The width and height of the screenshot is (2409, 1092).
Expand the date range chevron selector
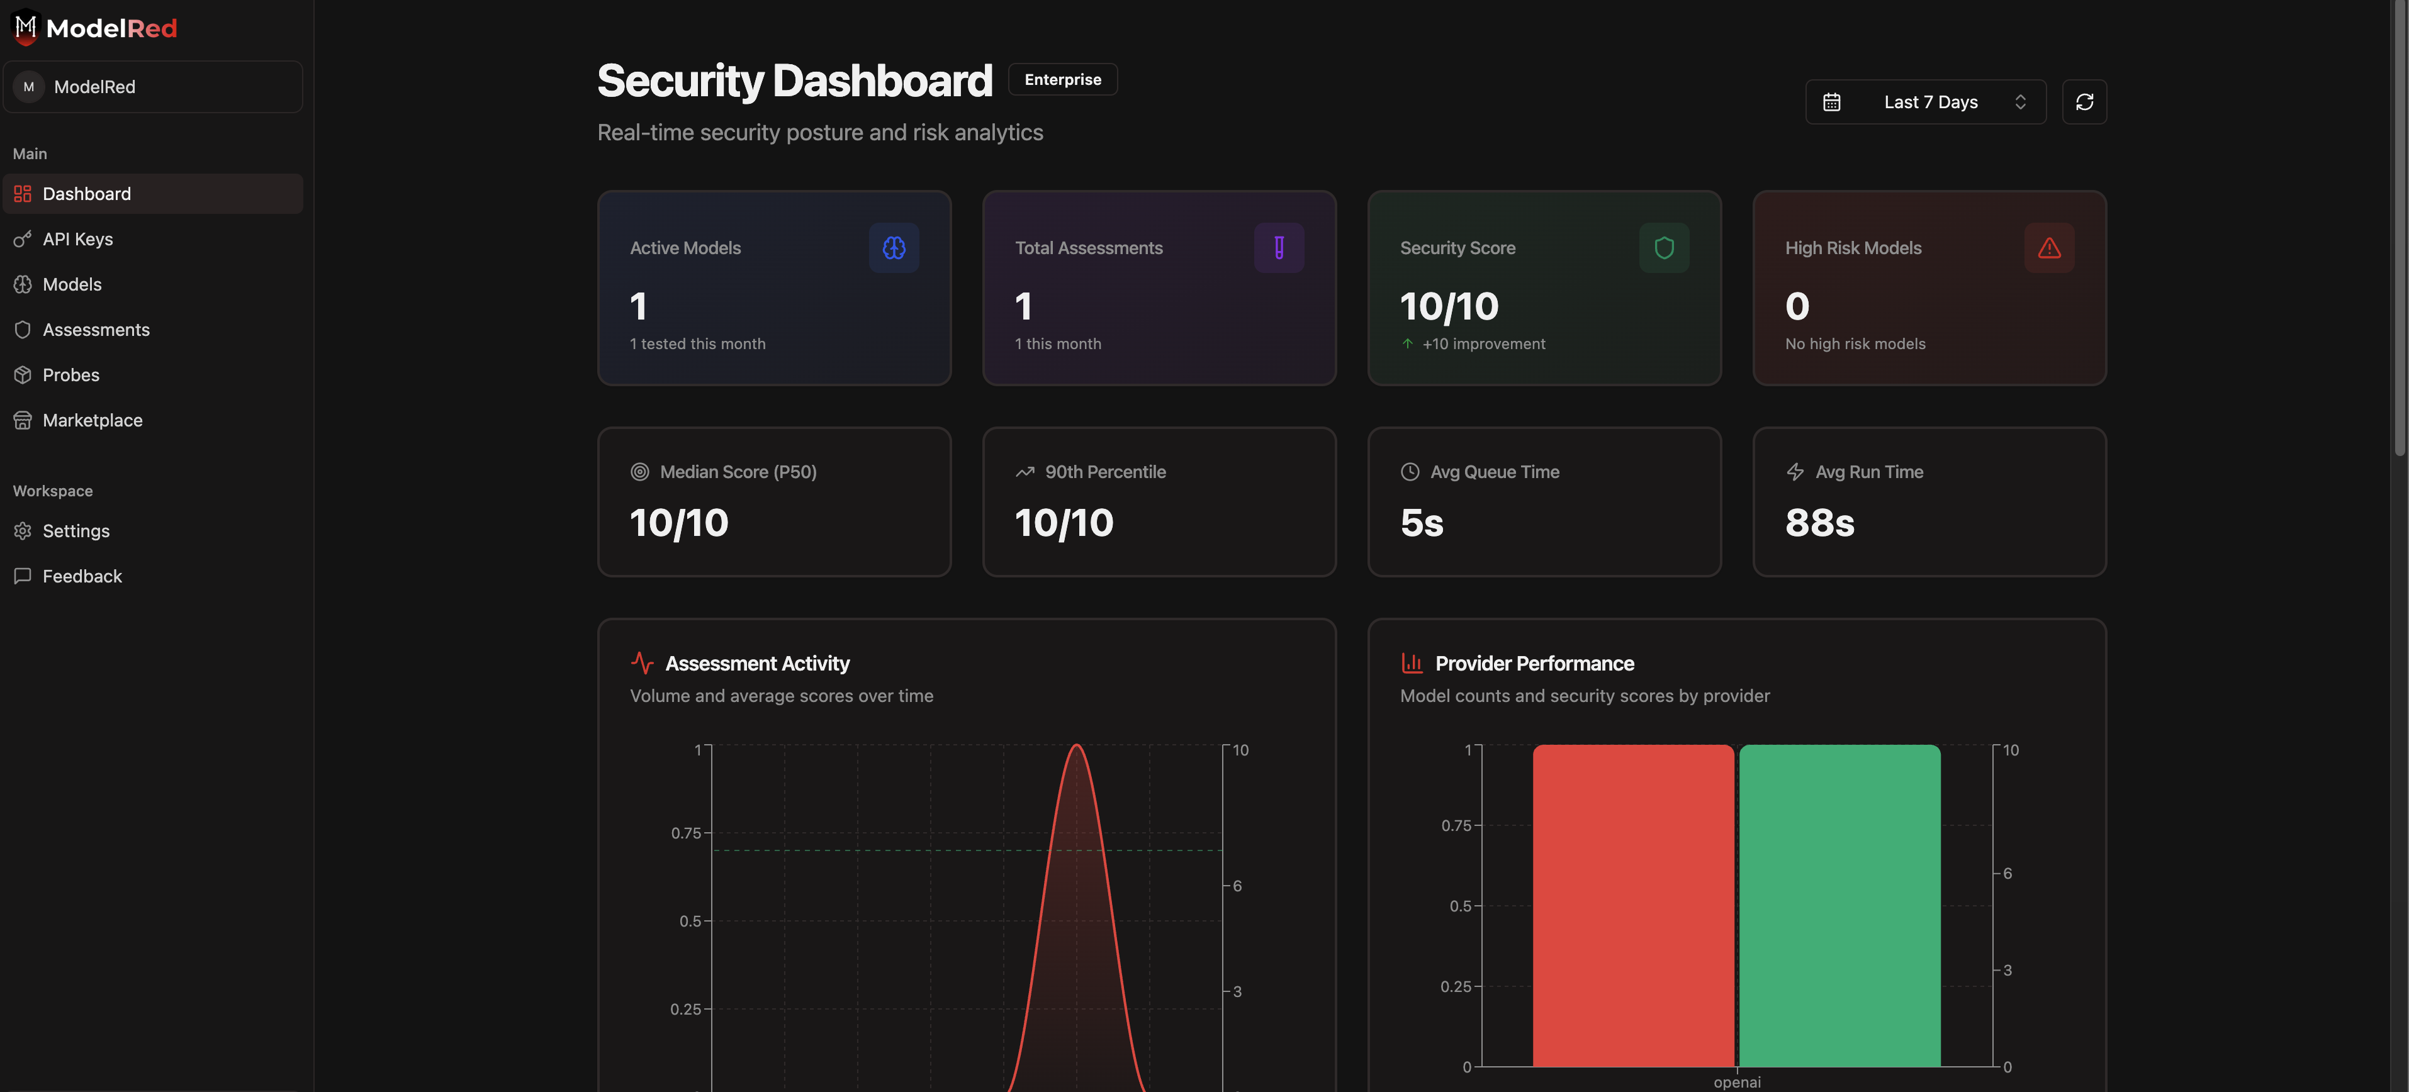[2020, 101]
